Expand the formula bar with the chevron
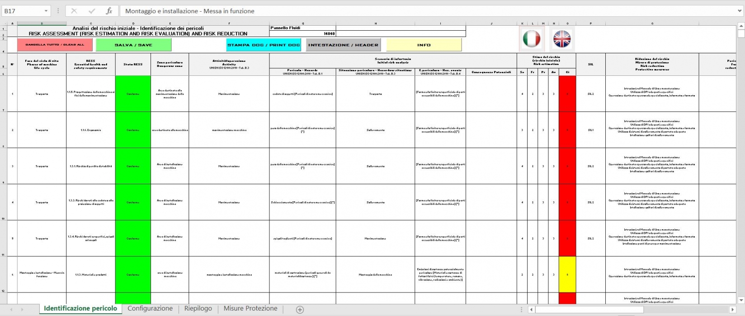The image size is (745, 316). point(740,11)
